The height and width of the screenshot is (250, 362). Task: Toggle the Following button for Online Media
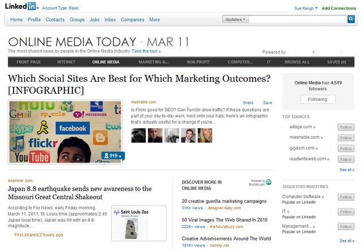(318, 99)
